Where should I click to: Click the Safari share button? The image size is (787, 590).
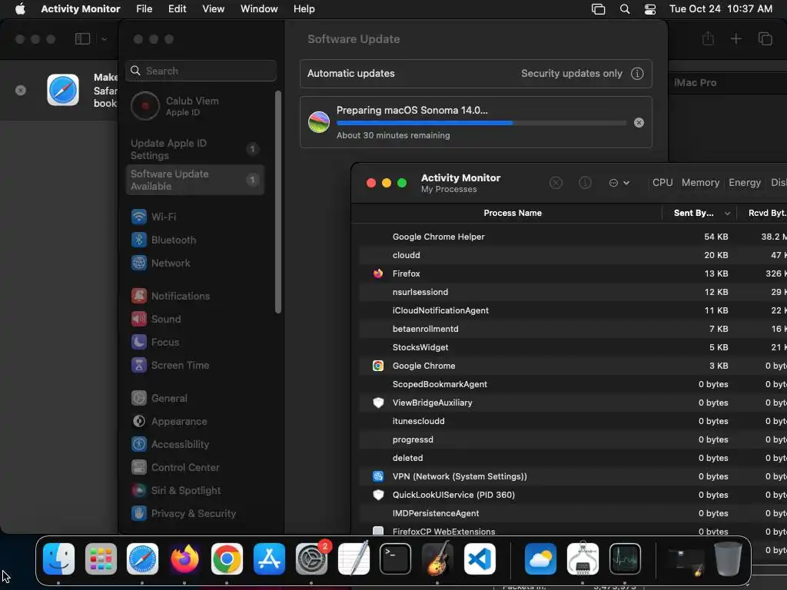(x=708, y=38)
